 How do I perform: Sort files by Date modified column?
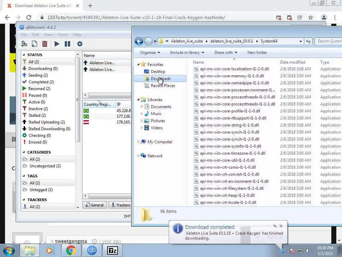coord(293,62)
